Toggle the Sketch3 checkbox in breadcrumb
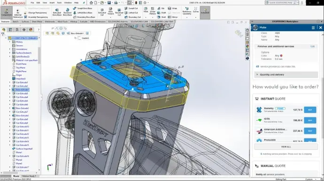Viewport: 324px width, 181px height. pos(79,38)
